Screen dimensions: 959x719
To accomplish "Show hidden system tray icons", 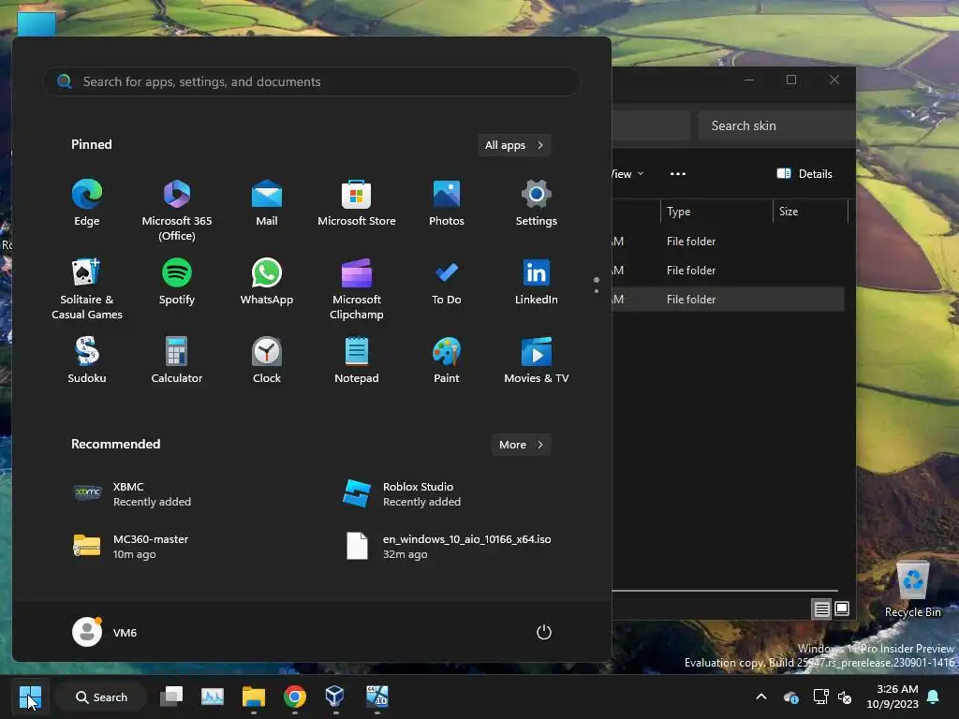I will 761,697.
